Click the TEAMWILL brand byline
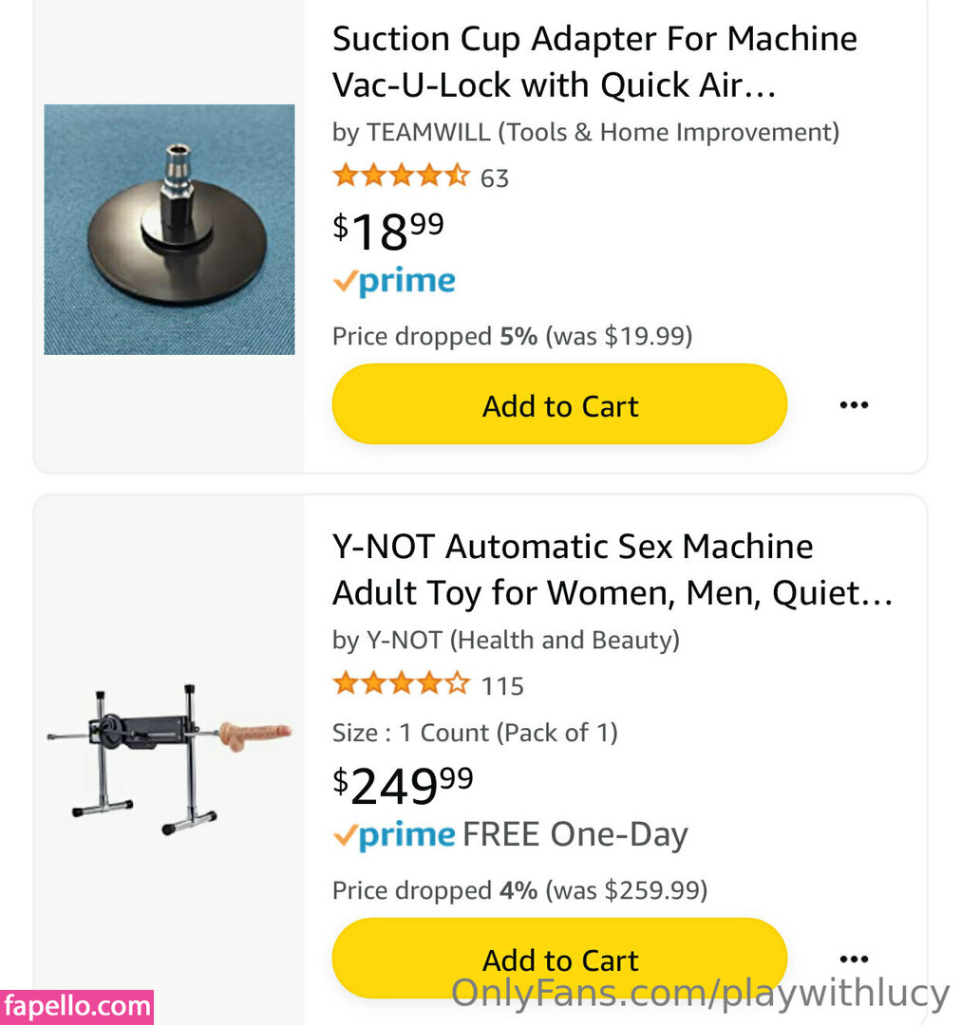The width and height of the screenshot is (961, 1025). [x=585, y=132]
